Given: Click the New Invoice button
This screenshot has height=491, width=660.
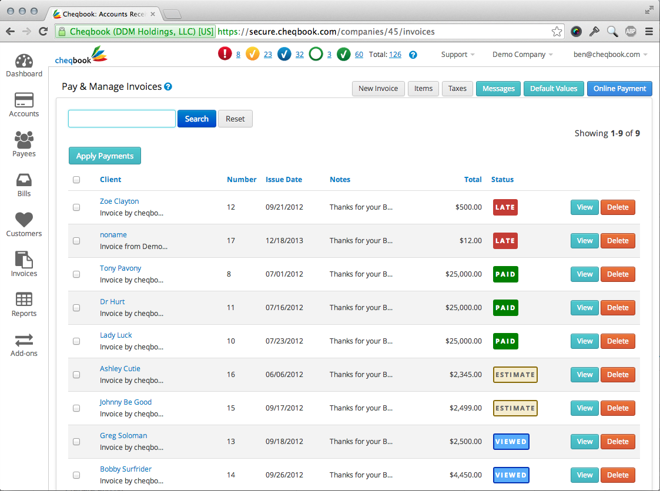Looking at the screenshot, I should coord(378,89).
